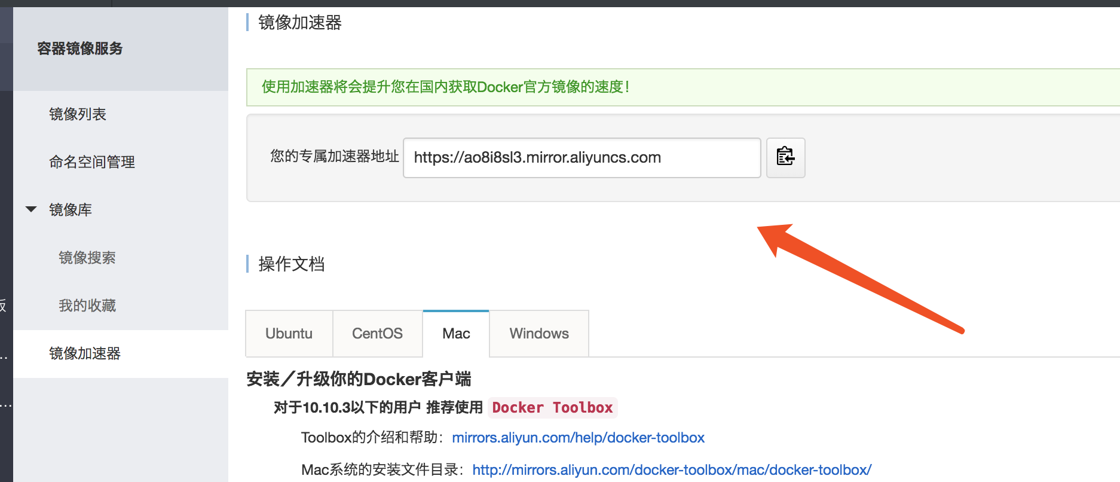The width and height of the screenshot is (1120, 482).
Task: Select 镜像库 sidebar item
Action: click(71, 210)
